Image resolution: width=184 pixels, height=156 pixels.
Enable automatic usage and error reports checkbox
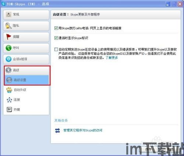click(x=56, y=49)
